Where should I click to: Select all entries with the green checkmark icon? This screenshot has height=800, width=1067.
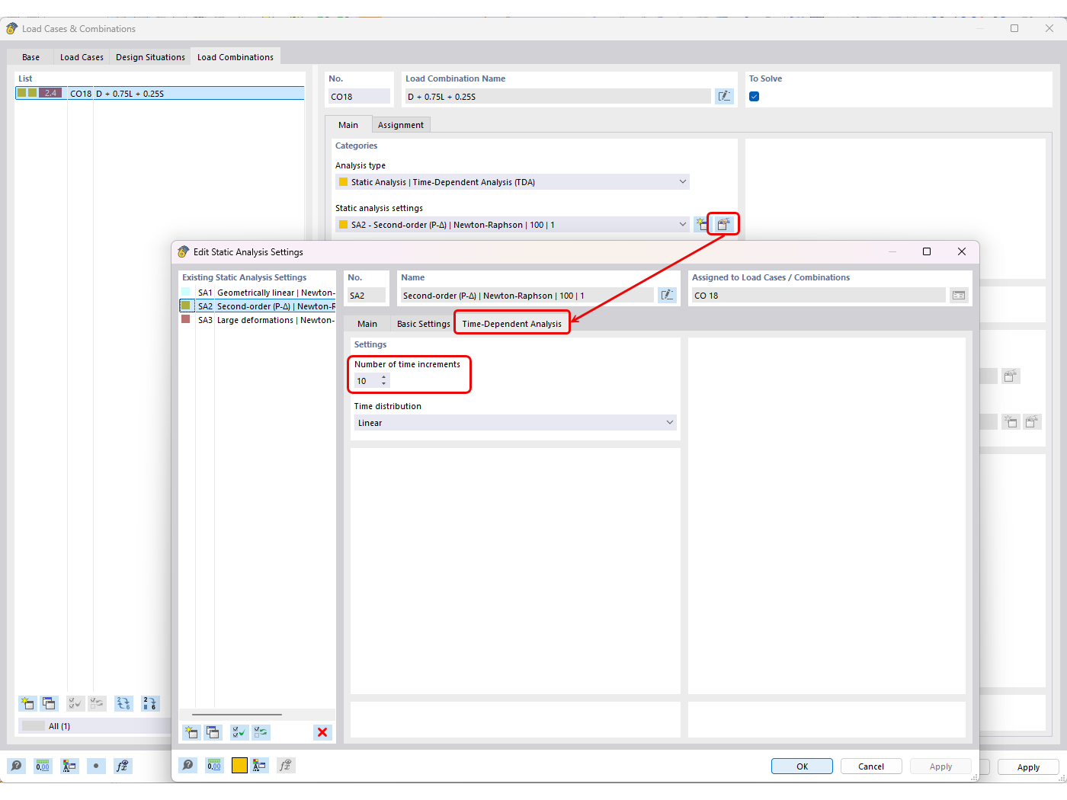tap(238, 732)
